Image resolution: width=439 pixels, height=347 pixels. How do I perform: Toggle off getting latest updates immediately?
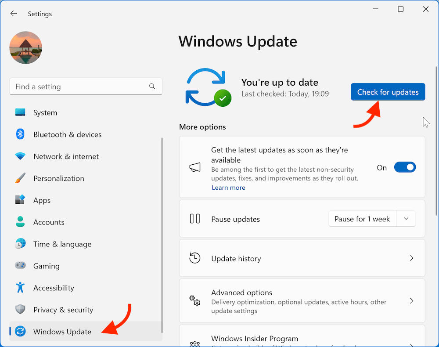[405, 167]
